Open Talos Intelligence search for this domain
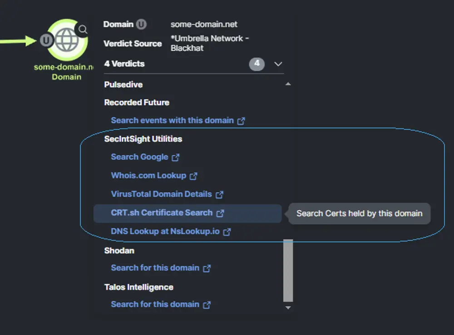 154,304
